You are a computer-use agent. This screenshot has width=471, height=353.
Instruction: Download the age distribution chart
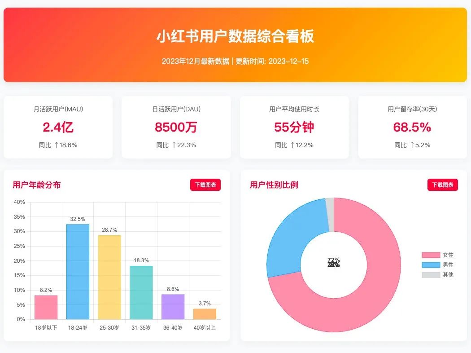pos(205,185)
